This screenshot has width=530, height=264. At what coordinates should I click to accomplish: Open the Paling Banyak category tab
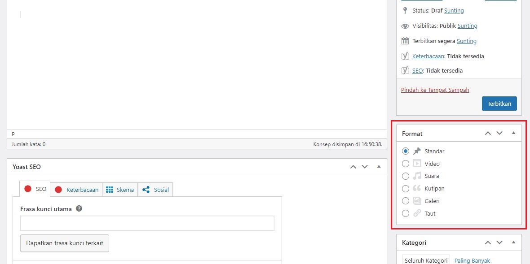click(x=472, y=260)
